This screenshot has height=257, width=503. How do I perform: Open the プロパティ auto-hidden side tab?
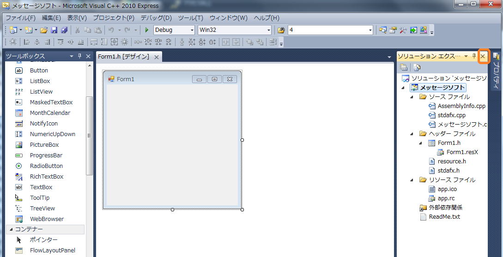[496, 71]
